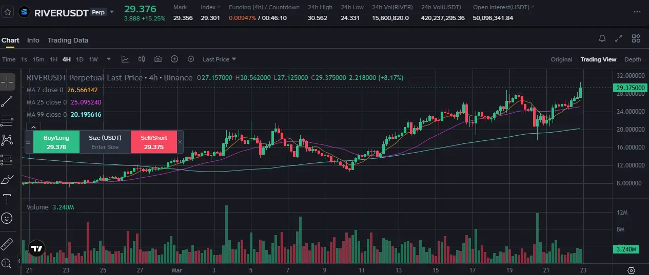Click the 24h Low value 24.331
The width and height of the screenshot is (649, 275).
[350, 18]
